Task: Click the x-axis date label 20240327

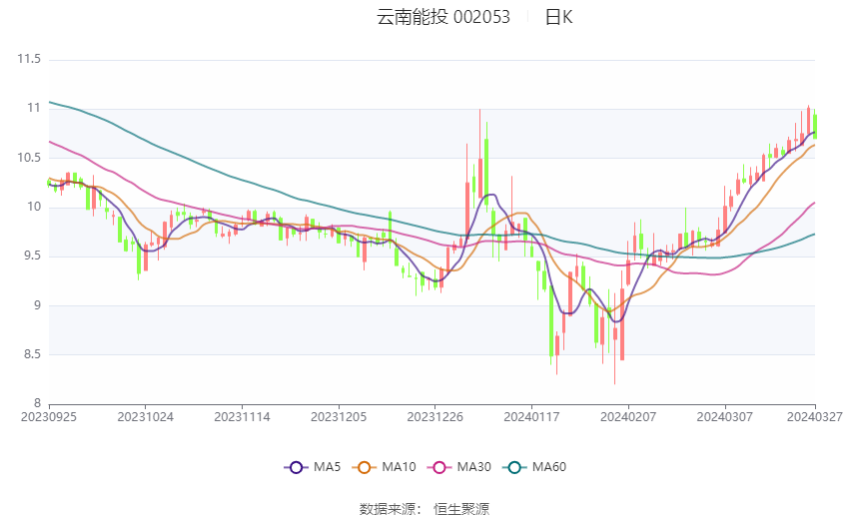Action: (815, 417)
